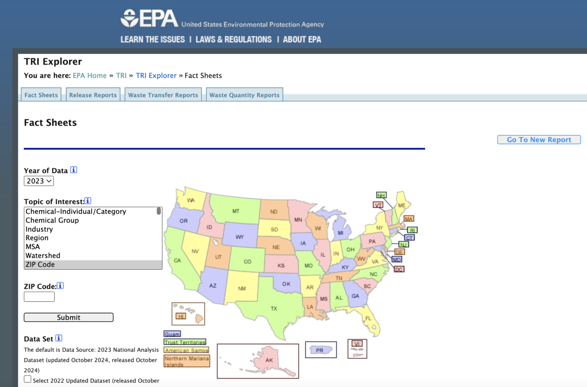Click the Topic of Interest info icon
Viewport: 587px width, 387px height.
(88, 201)
